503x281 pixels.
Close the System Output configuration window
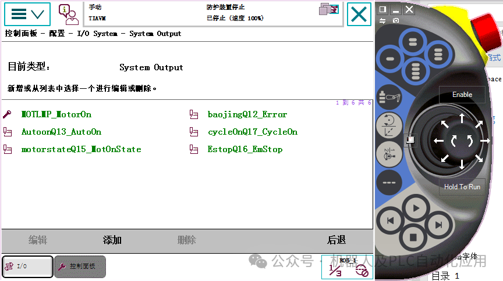(359, 14)
